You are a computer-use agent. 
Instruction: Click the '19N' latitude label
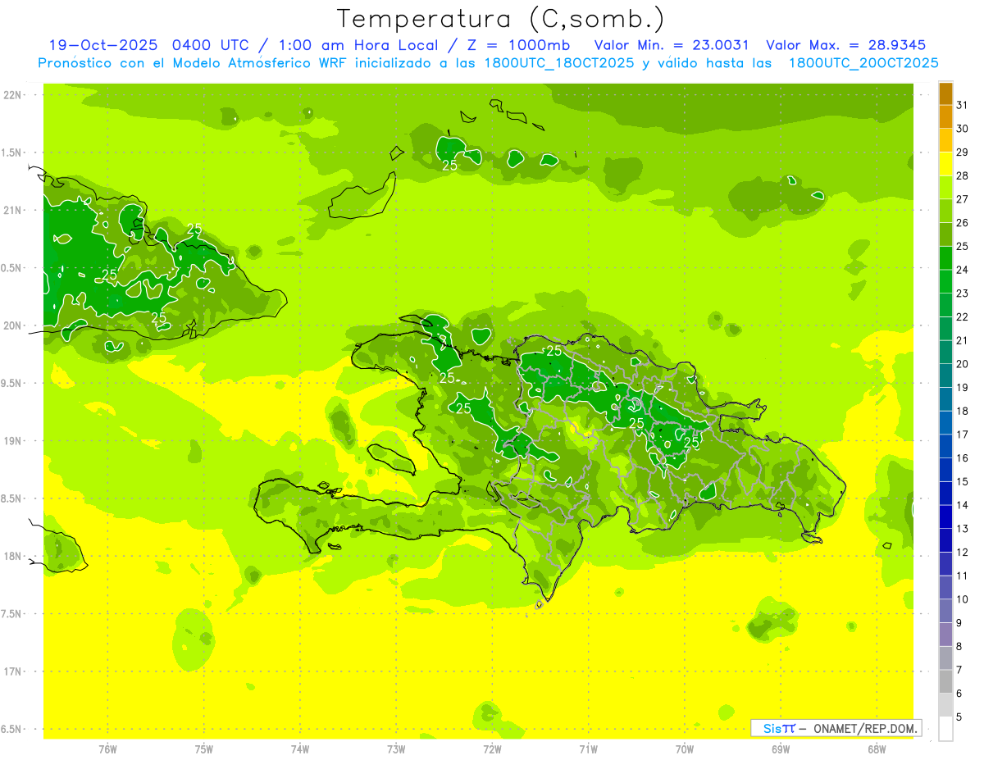coord(14,441)
